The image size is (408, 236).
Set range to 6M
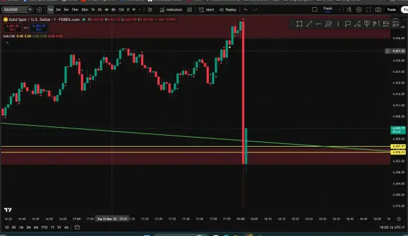click(x=36, y=228)
